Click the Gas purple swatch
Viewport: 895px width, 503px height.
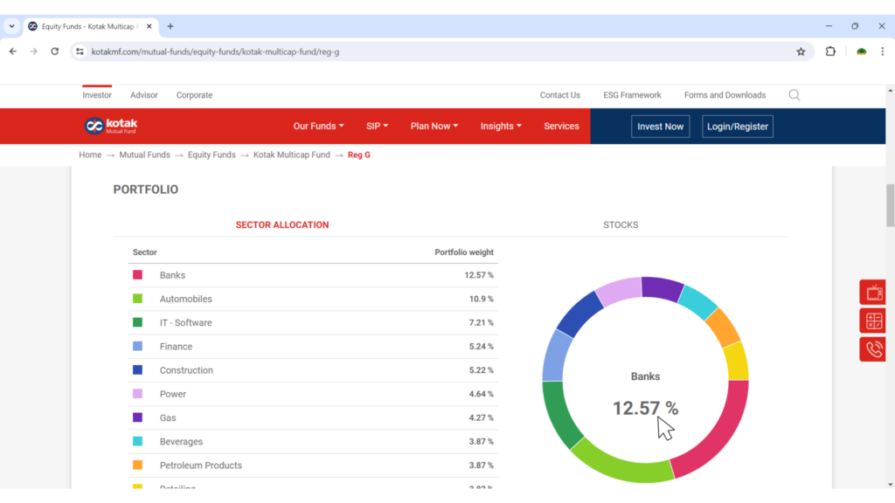pos(137,417)
